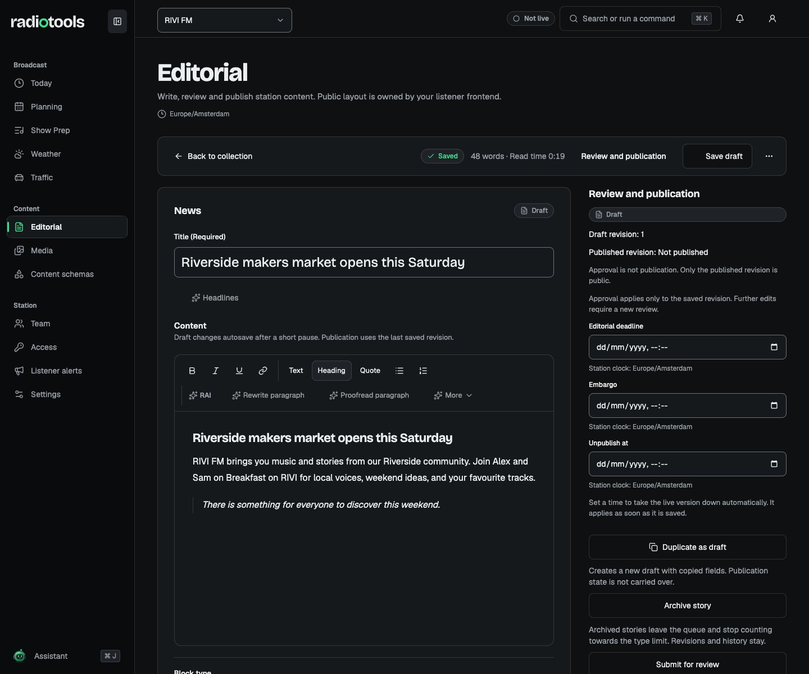Open Planning in the sidebar

click(x=67, y=107)
